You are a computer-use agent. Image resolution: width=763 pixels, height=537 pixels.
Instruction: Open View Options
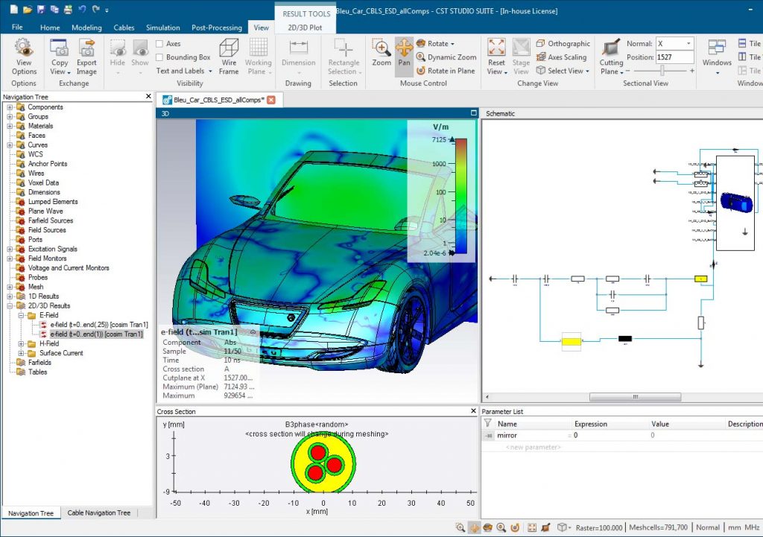point(24,57)
